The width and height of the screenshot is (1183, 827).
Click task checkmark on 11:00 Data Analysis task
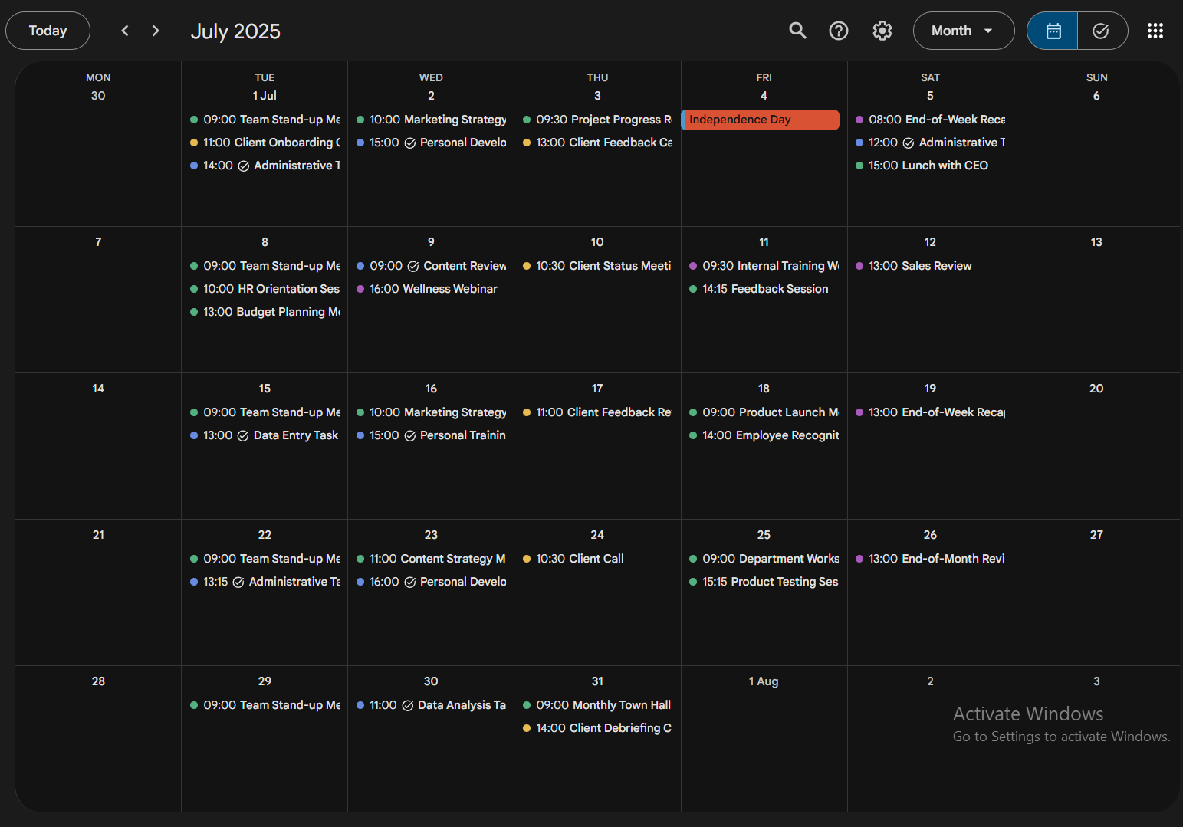click(x=408, y=706)
